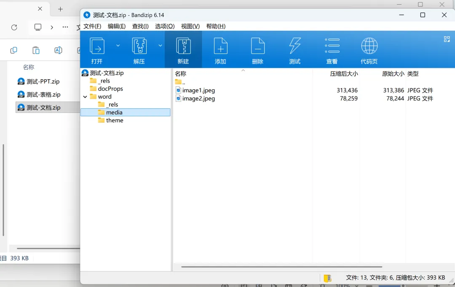Open the 帮助(H) menu
Image resolution: width=455 pixels, height=287 pixels.
[216, 26]
